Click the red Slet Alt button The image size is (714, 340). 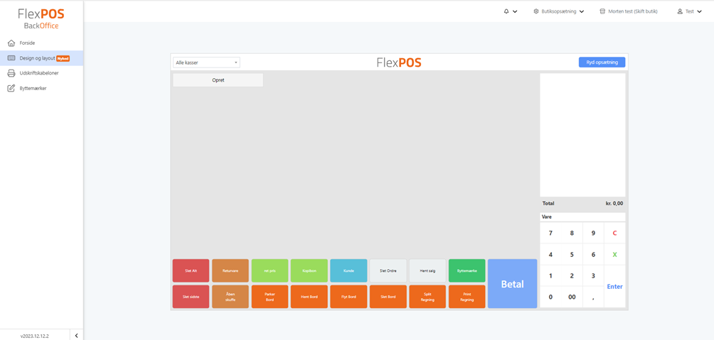pyautogui.click(x=191, y=270)
